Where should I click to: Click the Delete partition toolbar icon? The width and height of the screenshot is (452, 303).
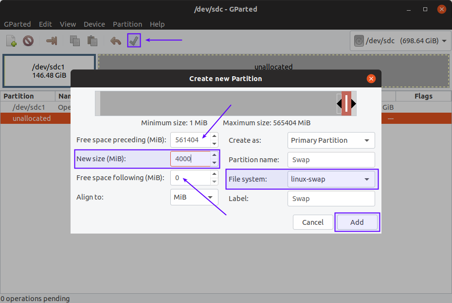click(x=28, y=41)
